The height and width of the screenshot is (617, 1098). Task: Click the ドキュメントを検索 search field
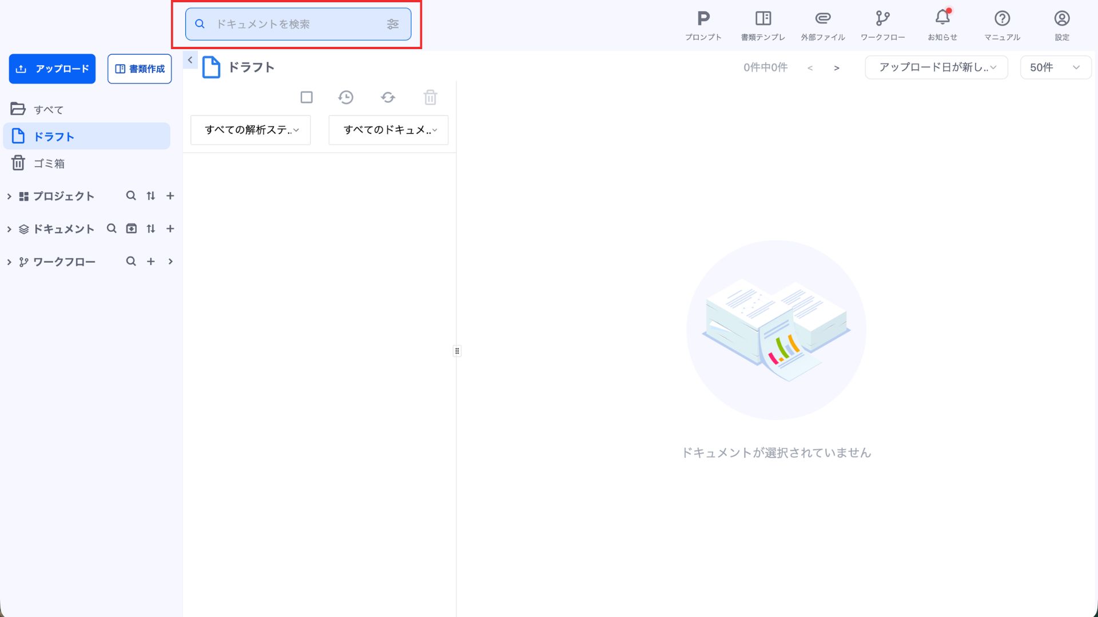pos(292,24)
